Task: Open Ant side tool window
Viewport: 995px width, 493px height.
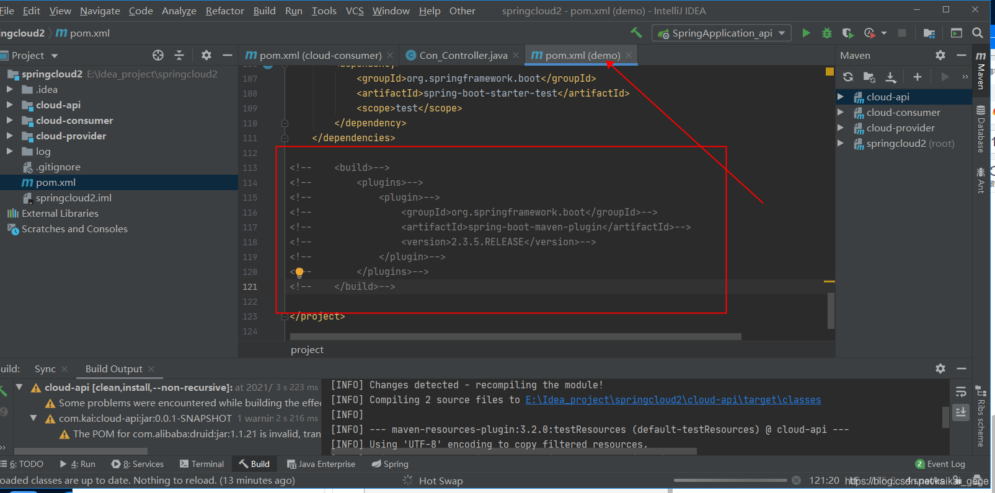Action: 981,180
